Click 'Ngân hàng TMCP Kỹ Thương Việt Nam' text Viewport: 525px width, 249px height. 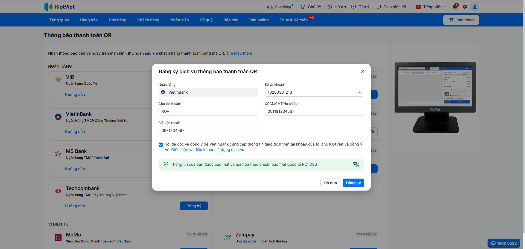point(96,195)
